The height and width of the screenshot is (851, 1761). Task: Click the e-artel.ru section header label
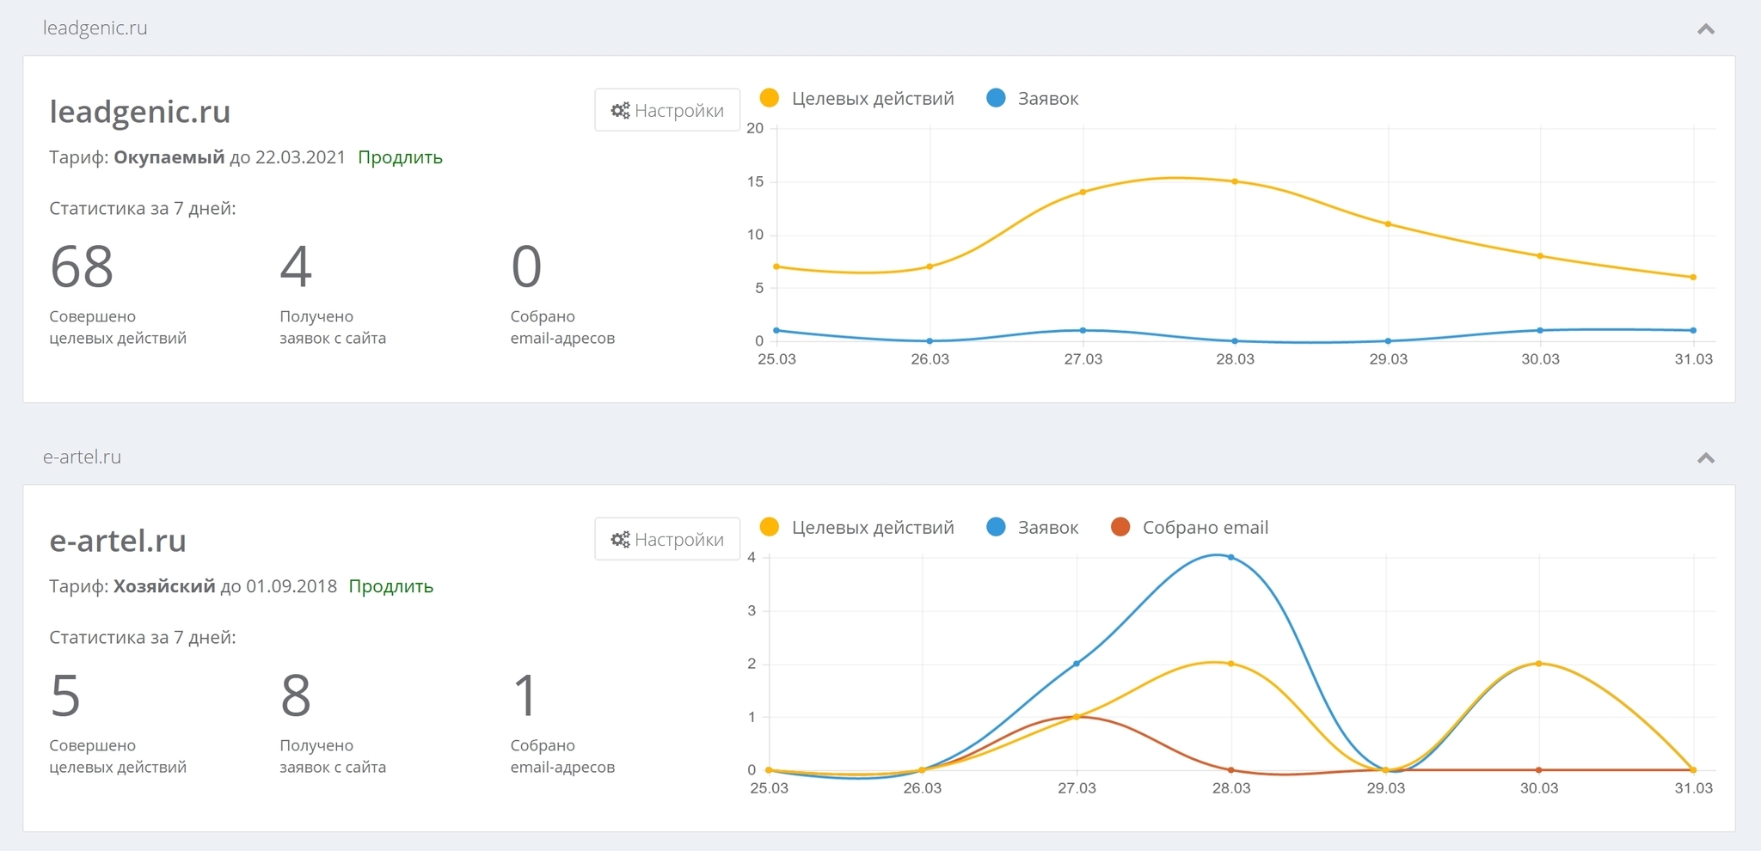pos(83,457)
